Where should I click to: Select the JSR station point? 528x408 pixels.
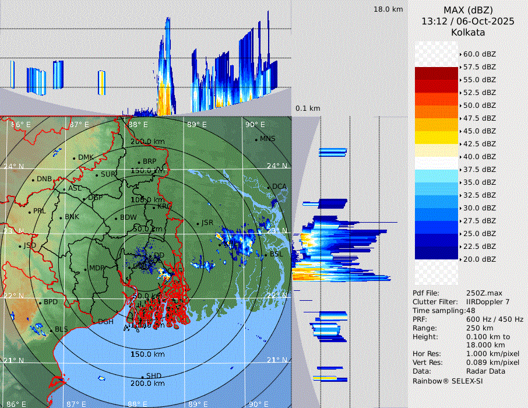point(198,223)
